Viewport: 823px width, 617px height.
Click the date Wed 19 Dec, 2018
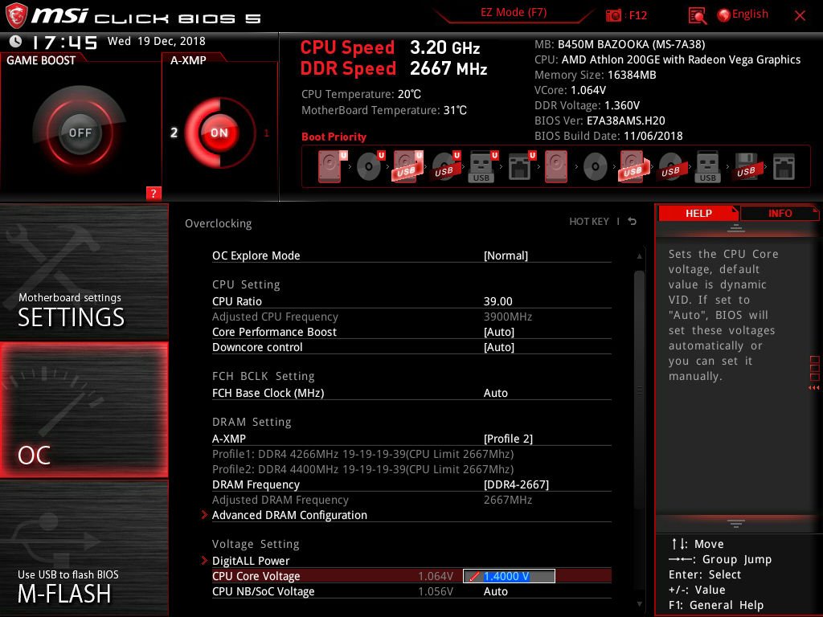click(157, 41)
